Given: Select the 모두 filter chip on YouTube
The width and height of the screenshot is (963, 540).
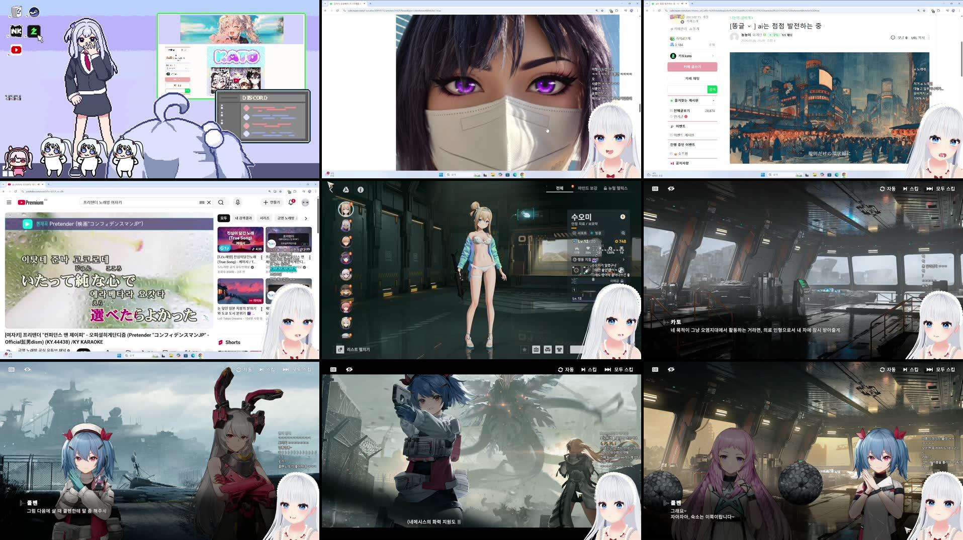Looking at the screenshot, I should pyautogui.click(x=223, y=218).
